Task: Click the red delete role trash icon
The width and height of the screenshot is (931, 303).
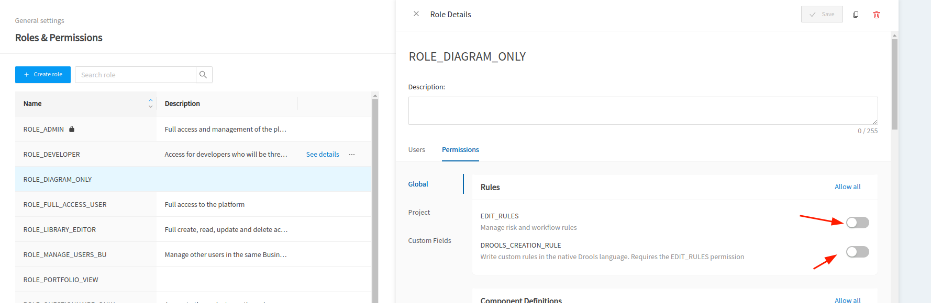Action: [x=877, y=15]
